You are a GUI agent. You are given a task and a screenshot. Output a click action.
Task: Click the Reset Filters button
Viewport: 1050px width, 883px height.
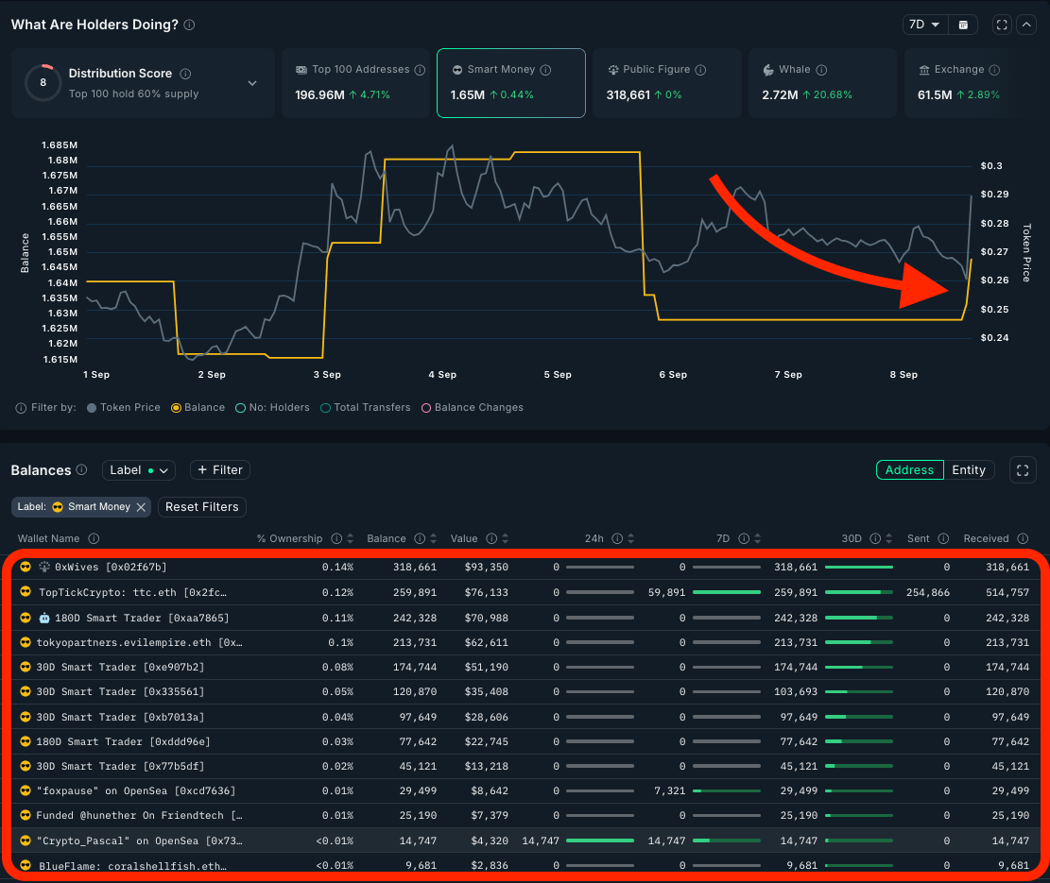202,507
